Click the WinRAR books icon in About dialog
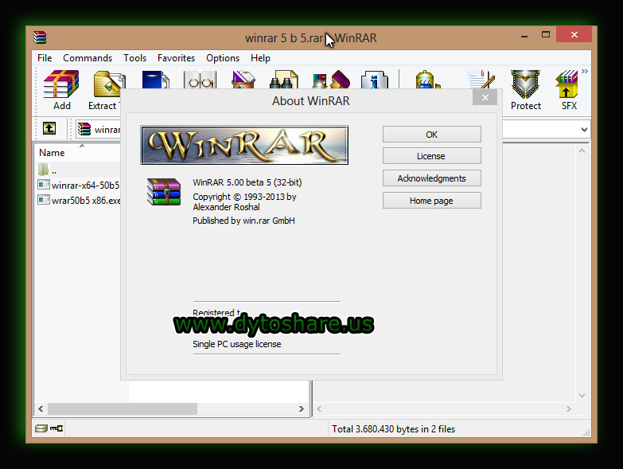623x469 pixels. point(164,192)
